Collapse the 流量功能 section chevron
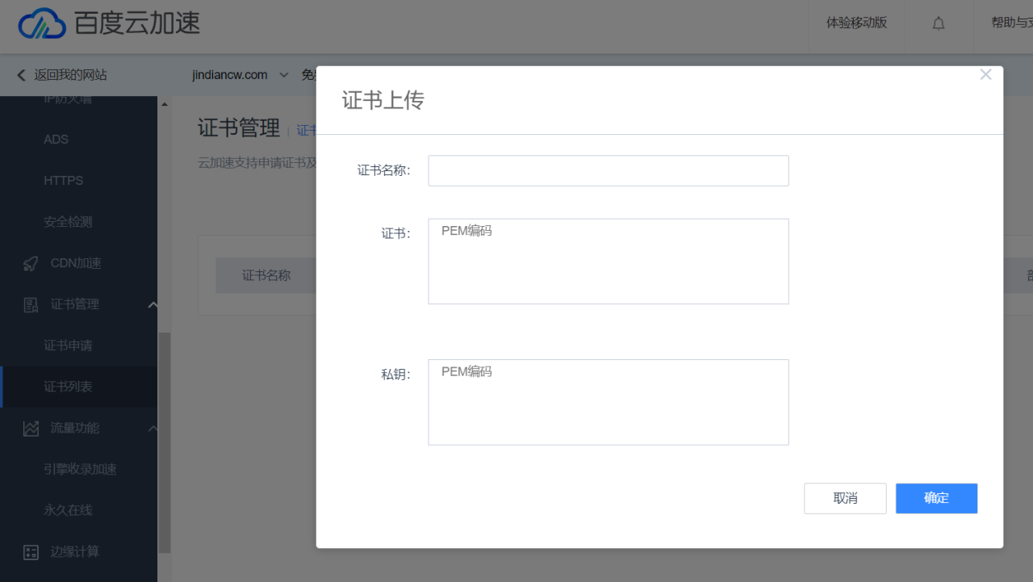 153,428
